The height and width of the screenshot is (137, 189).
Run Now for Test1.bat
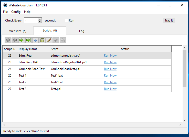click(110, 76)
